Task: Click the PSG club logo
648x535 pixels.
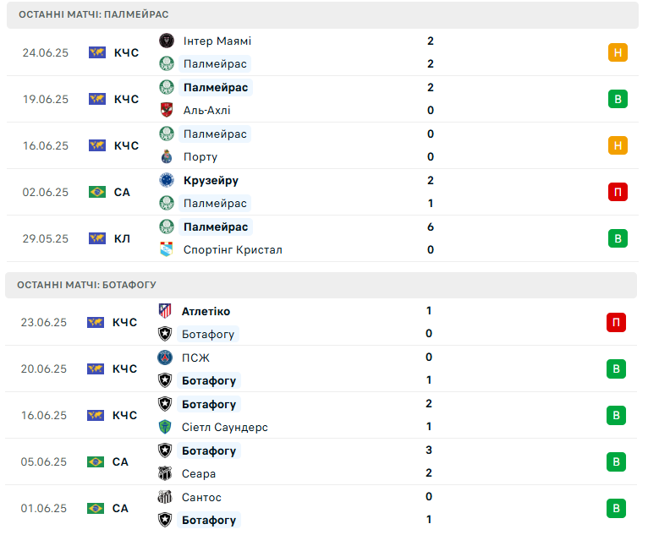Action: coord(165,358)
